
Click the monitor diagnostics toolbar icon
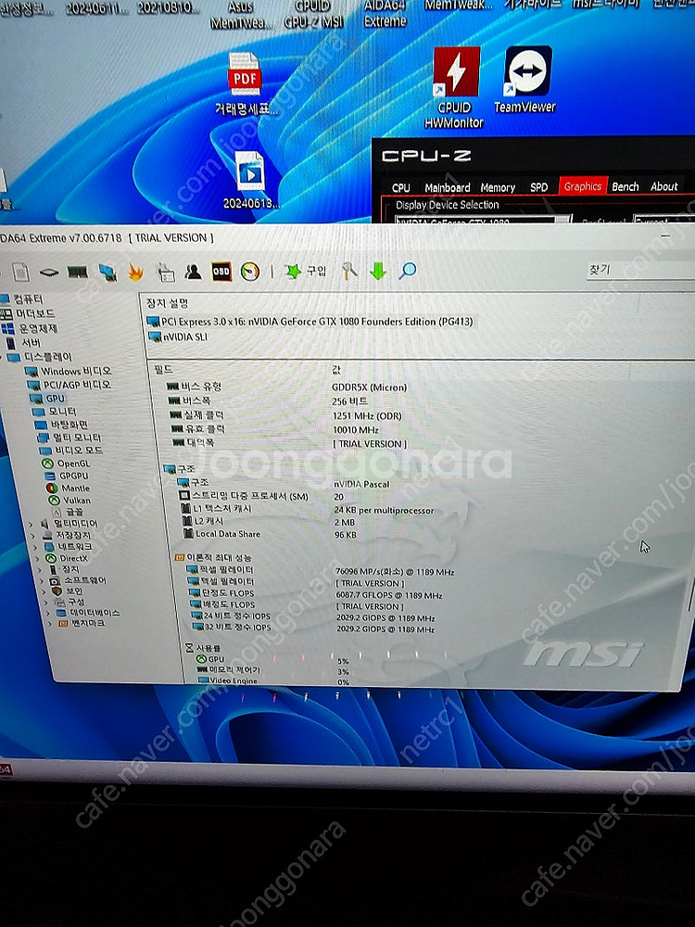tap(107, 272)
